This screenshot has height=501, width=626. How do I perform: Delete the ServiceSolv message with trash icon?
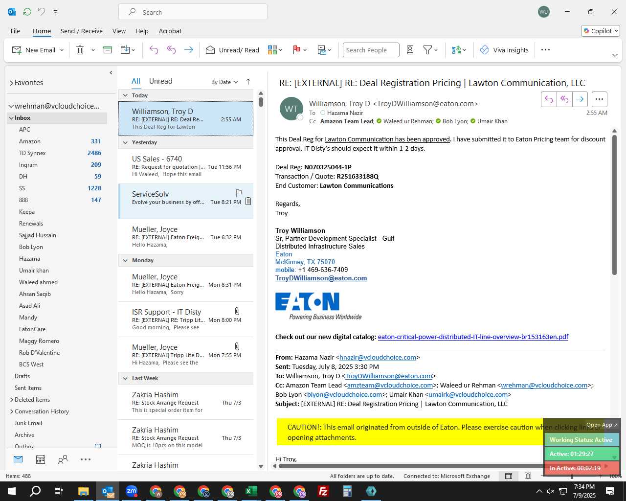[x=248, y=201]
